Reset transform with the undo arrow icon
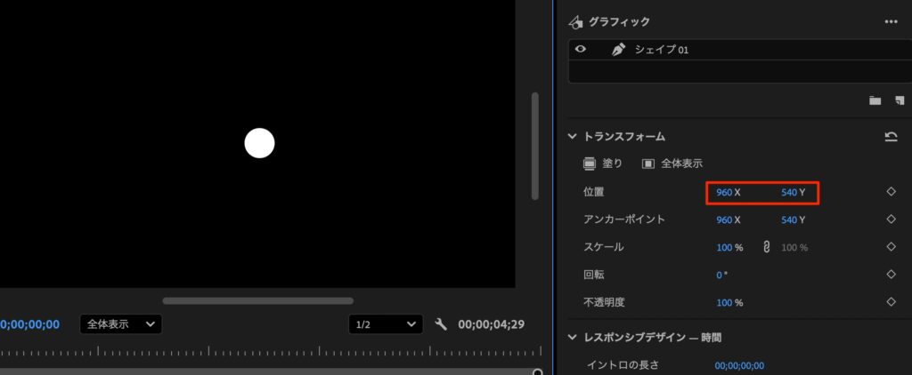 click(891, 137)
